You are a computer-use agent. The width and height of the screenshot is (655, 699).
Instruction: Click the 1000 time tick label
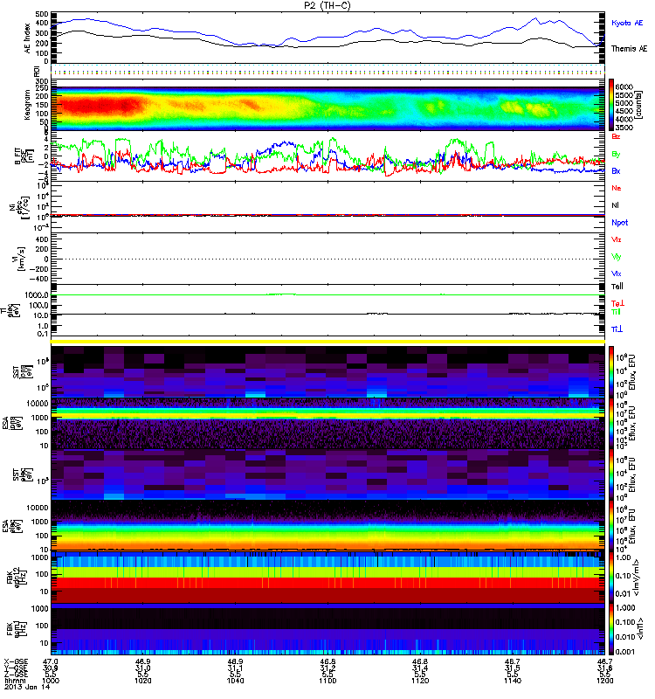51,681
